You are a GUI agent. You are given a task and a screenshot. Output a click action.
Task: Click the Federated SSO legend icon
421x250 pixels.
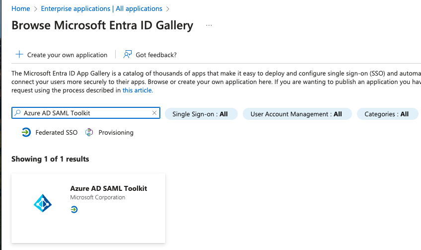click(26, 132)
